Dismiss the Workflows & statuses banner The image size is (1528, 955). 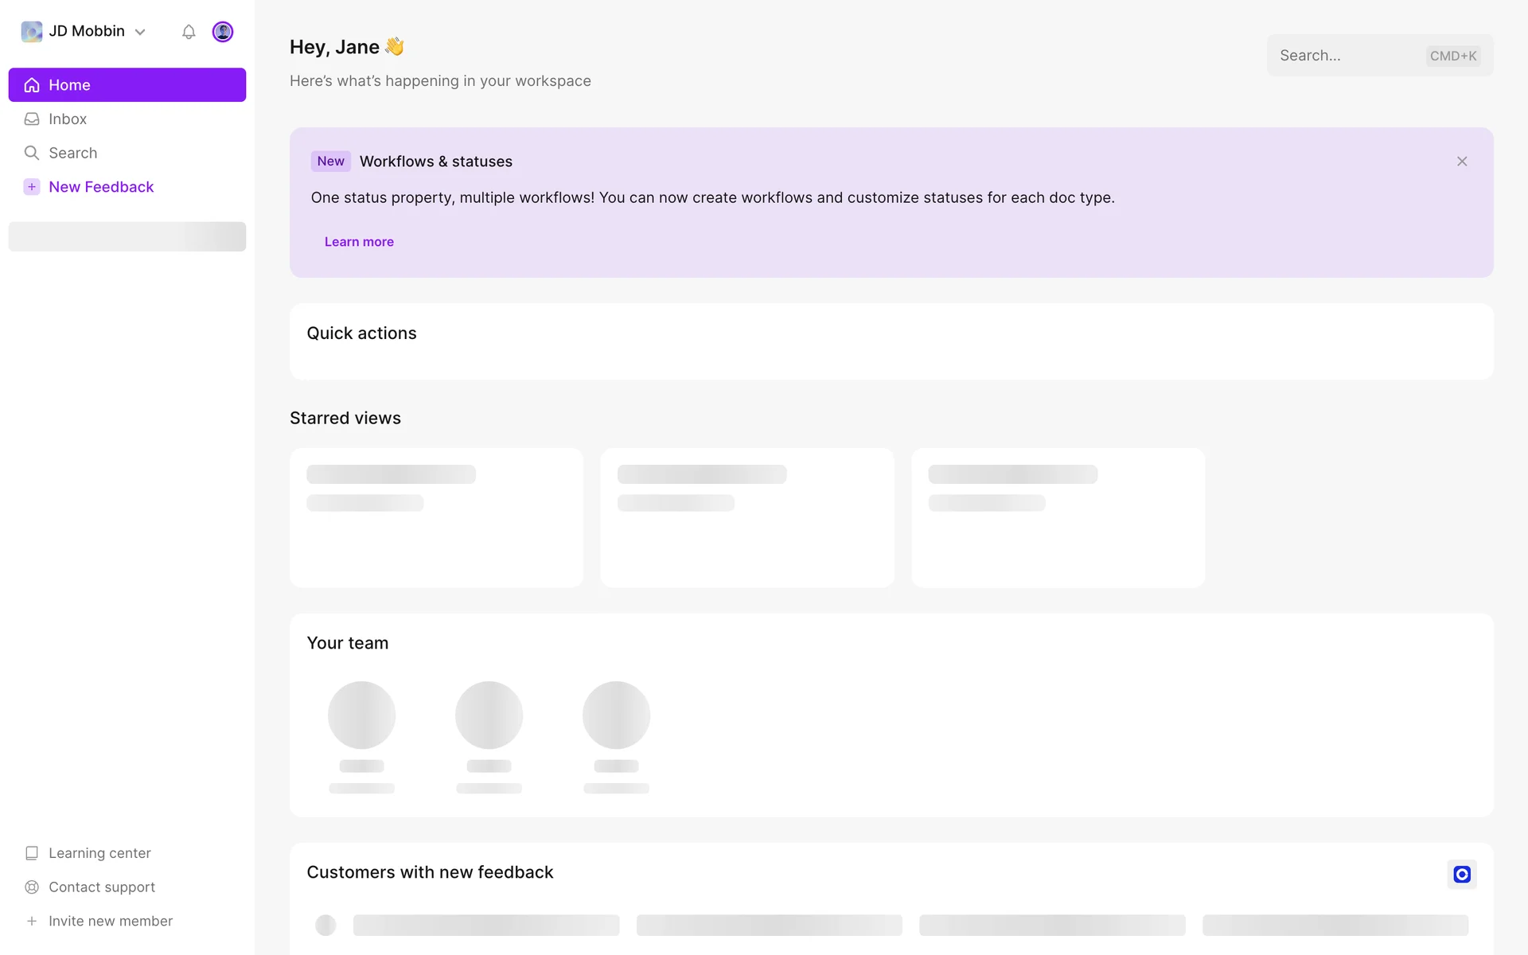coord(1461,162)
